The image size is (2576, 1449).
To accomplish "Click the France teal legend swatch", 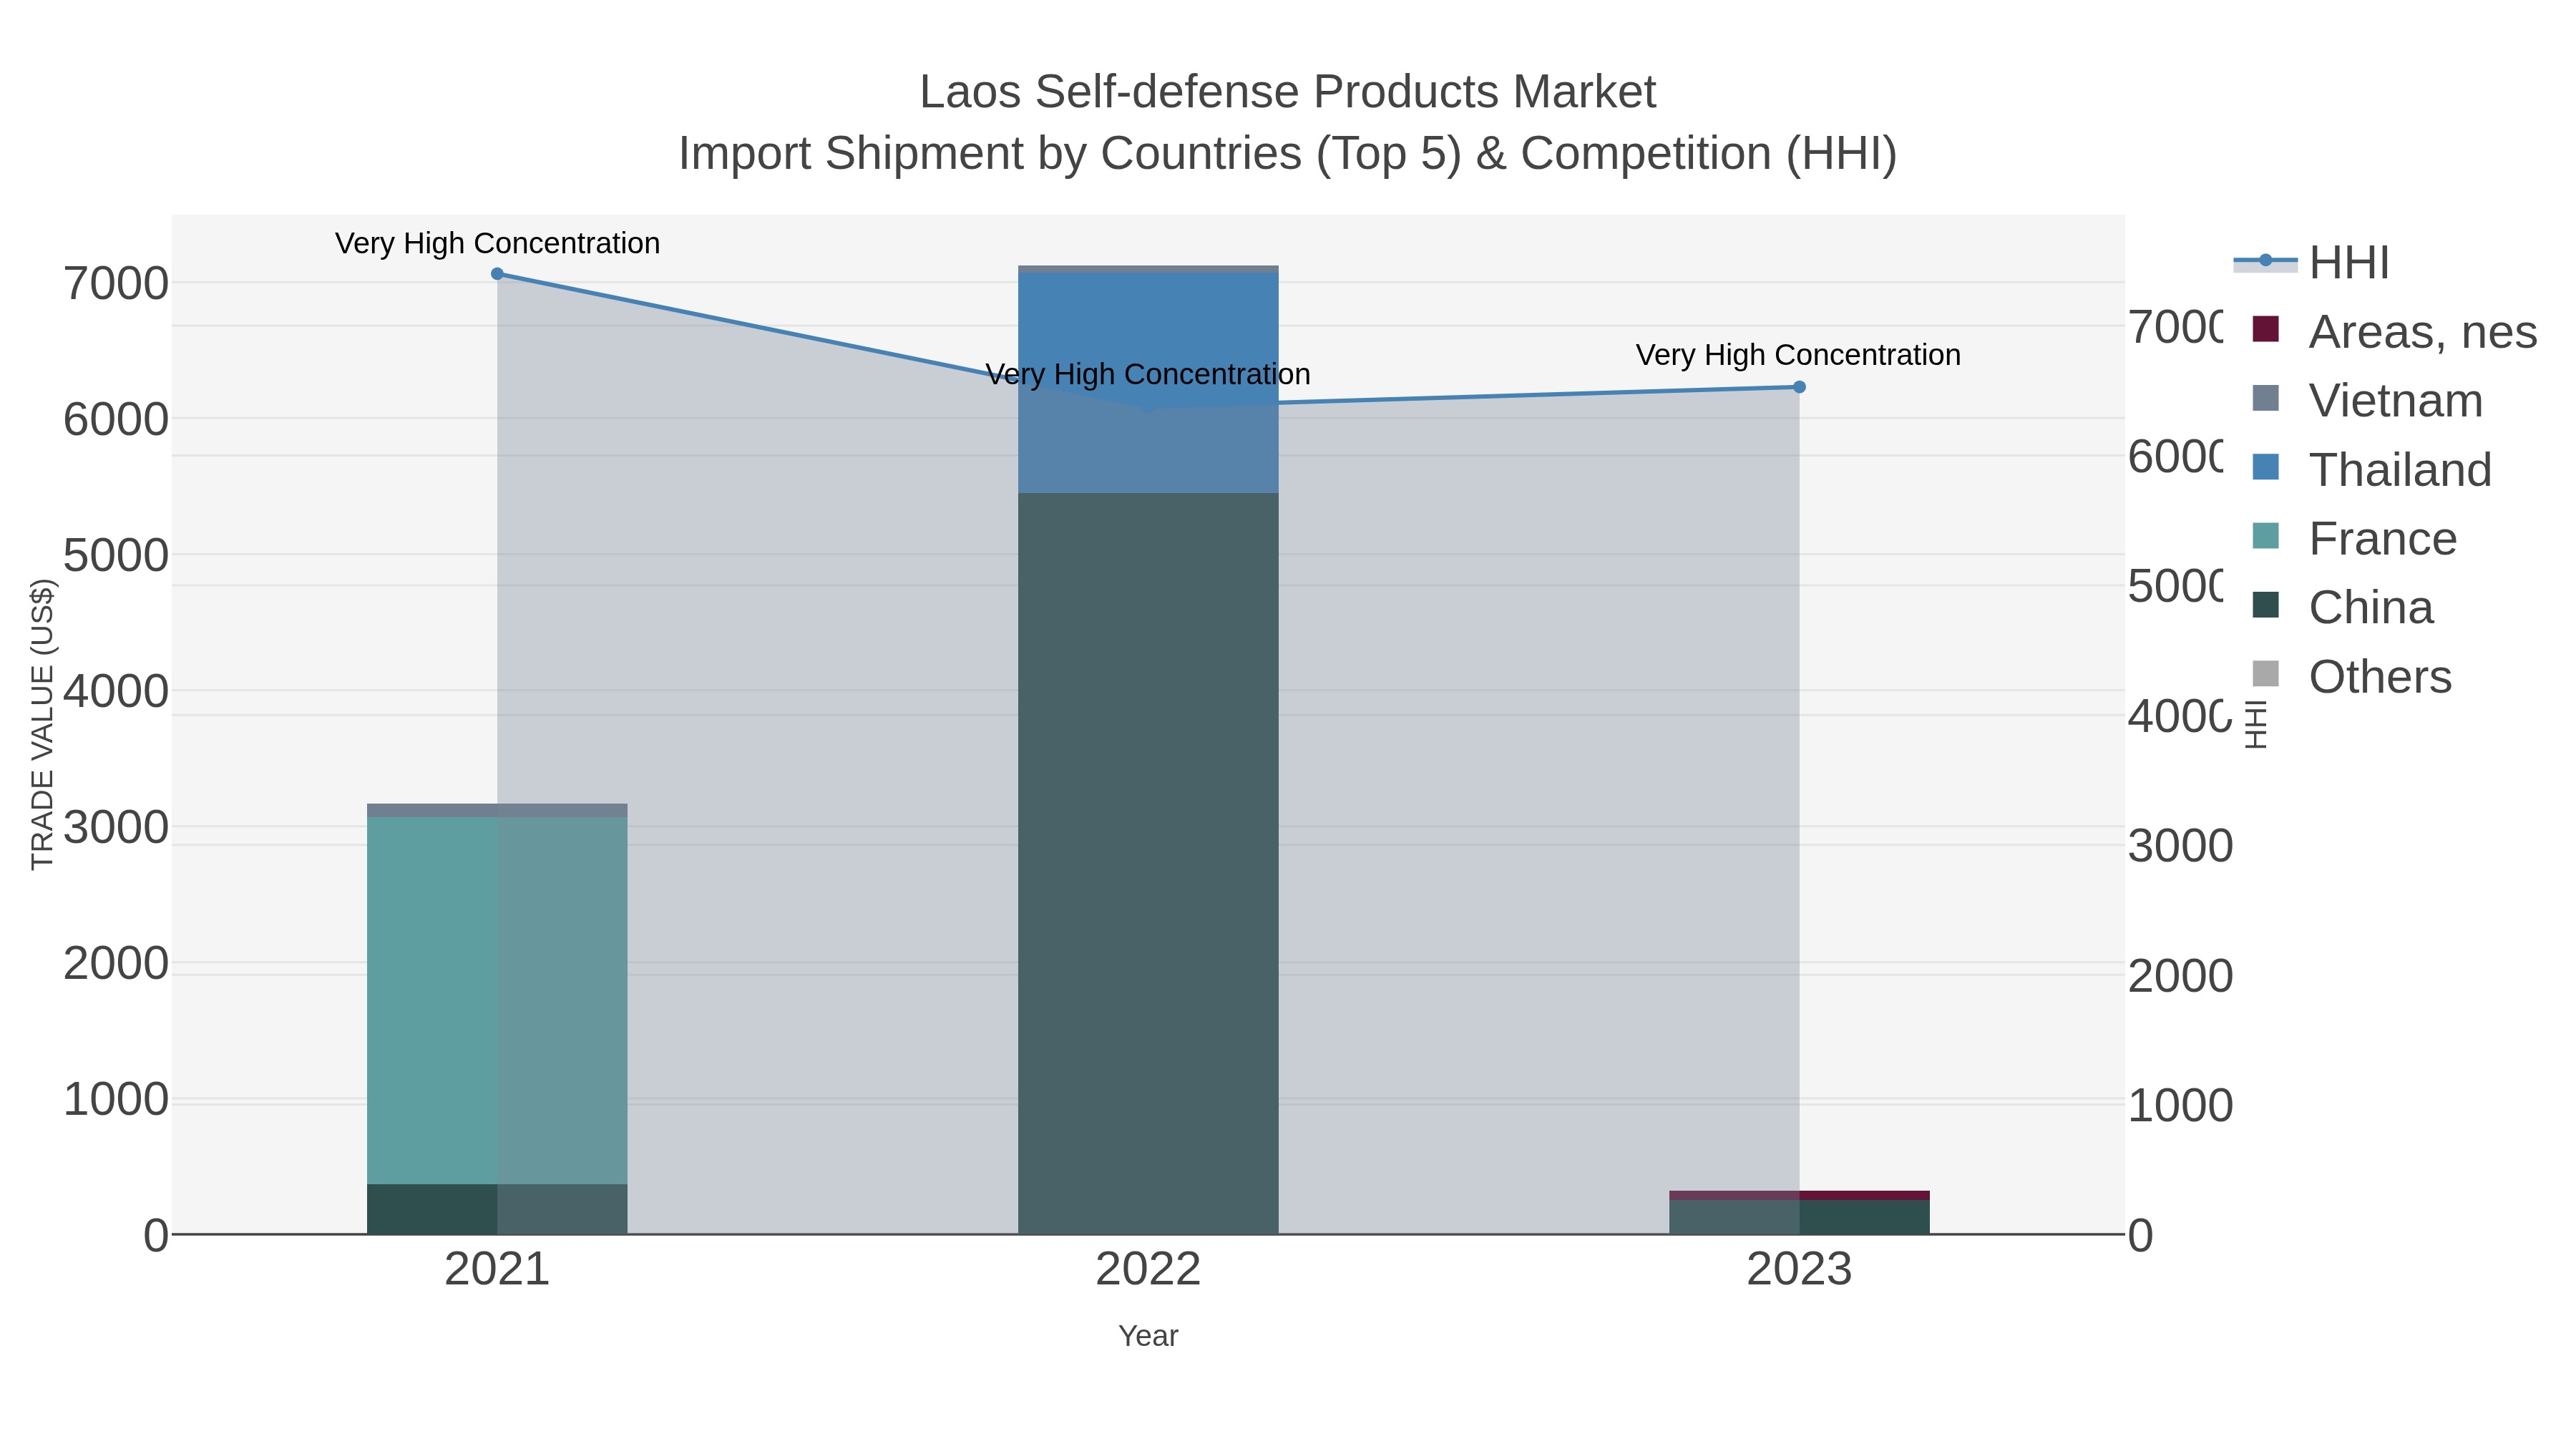I will tap(2265, 536).
